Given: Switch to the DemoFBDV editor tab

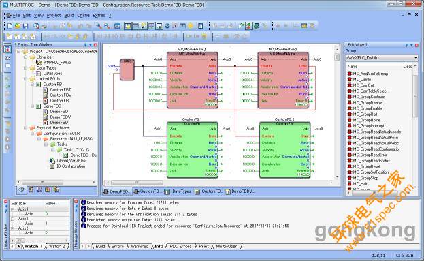Looking at the screenshot, I should coord(240,191).
